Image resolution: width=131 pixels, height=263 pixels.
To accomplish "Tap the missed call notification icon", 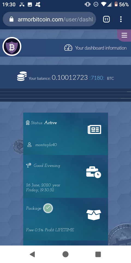I will click(22, 5).
